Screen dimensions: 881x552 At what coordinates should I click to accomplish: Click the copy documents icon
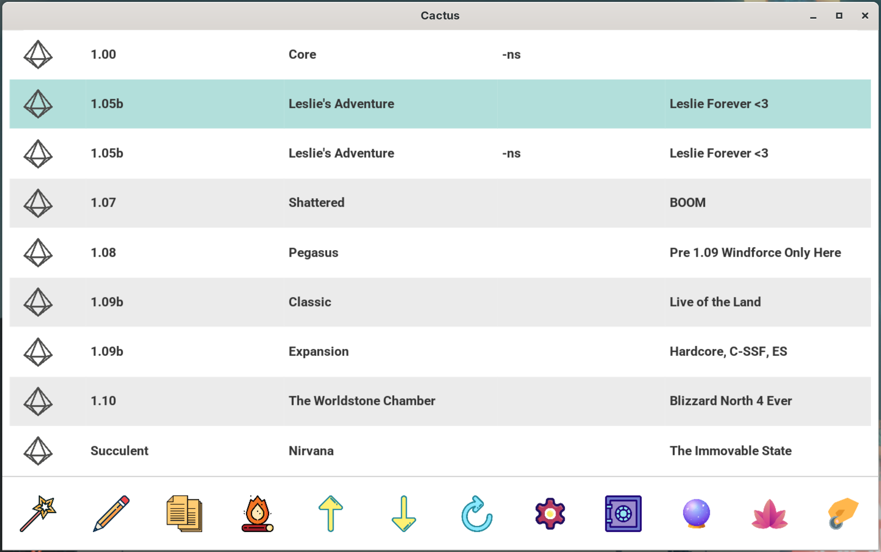[x=184, y=513]
